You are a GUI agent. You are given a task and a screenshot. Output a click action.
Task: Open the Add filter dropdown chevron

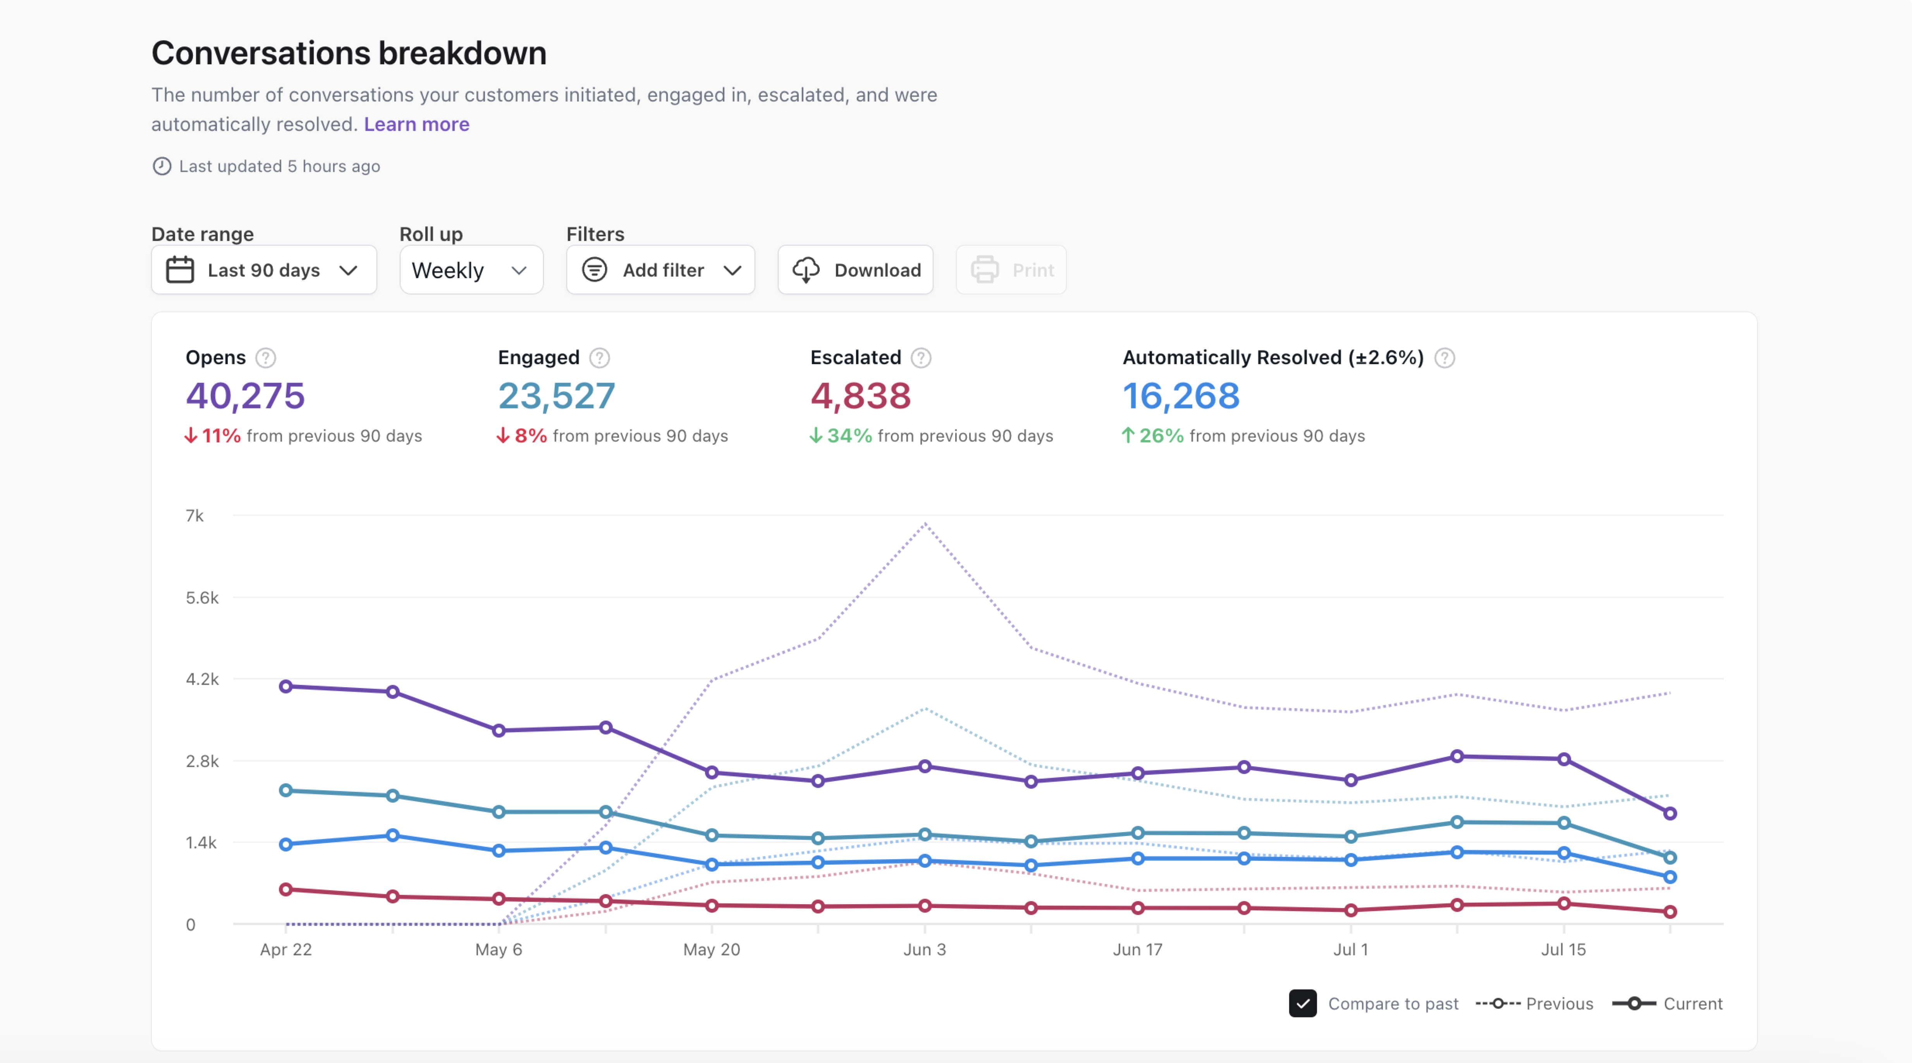(732, 270)
